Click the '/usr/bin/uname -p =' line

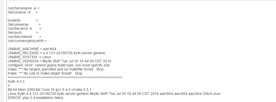click(24, 8)
